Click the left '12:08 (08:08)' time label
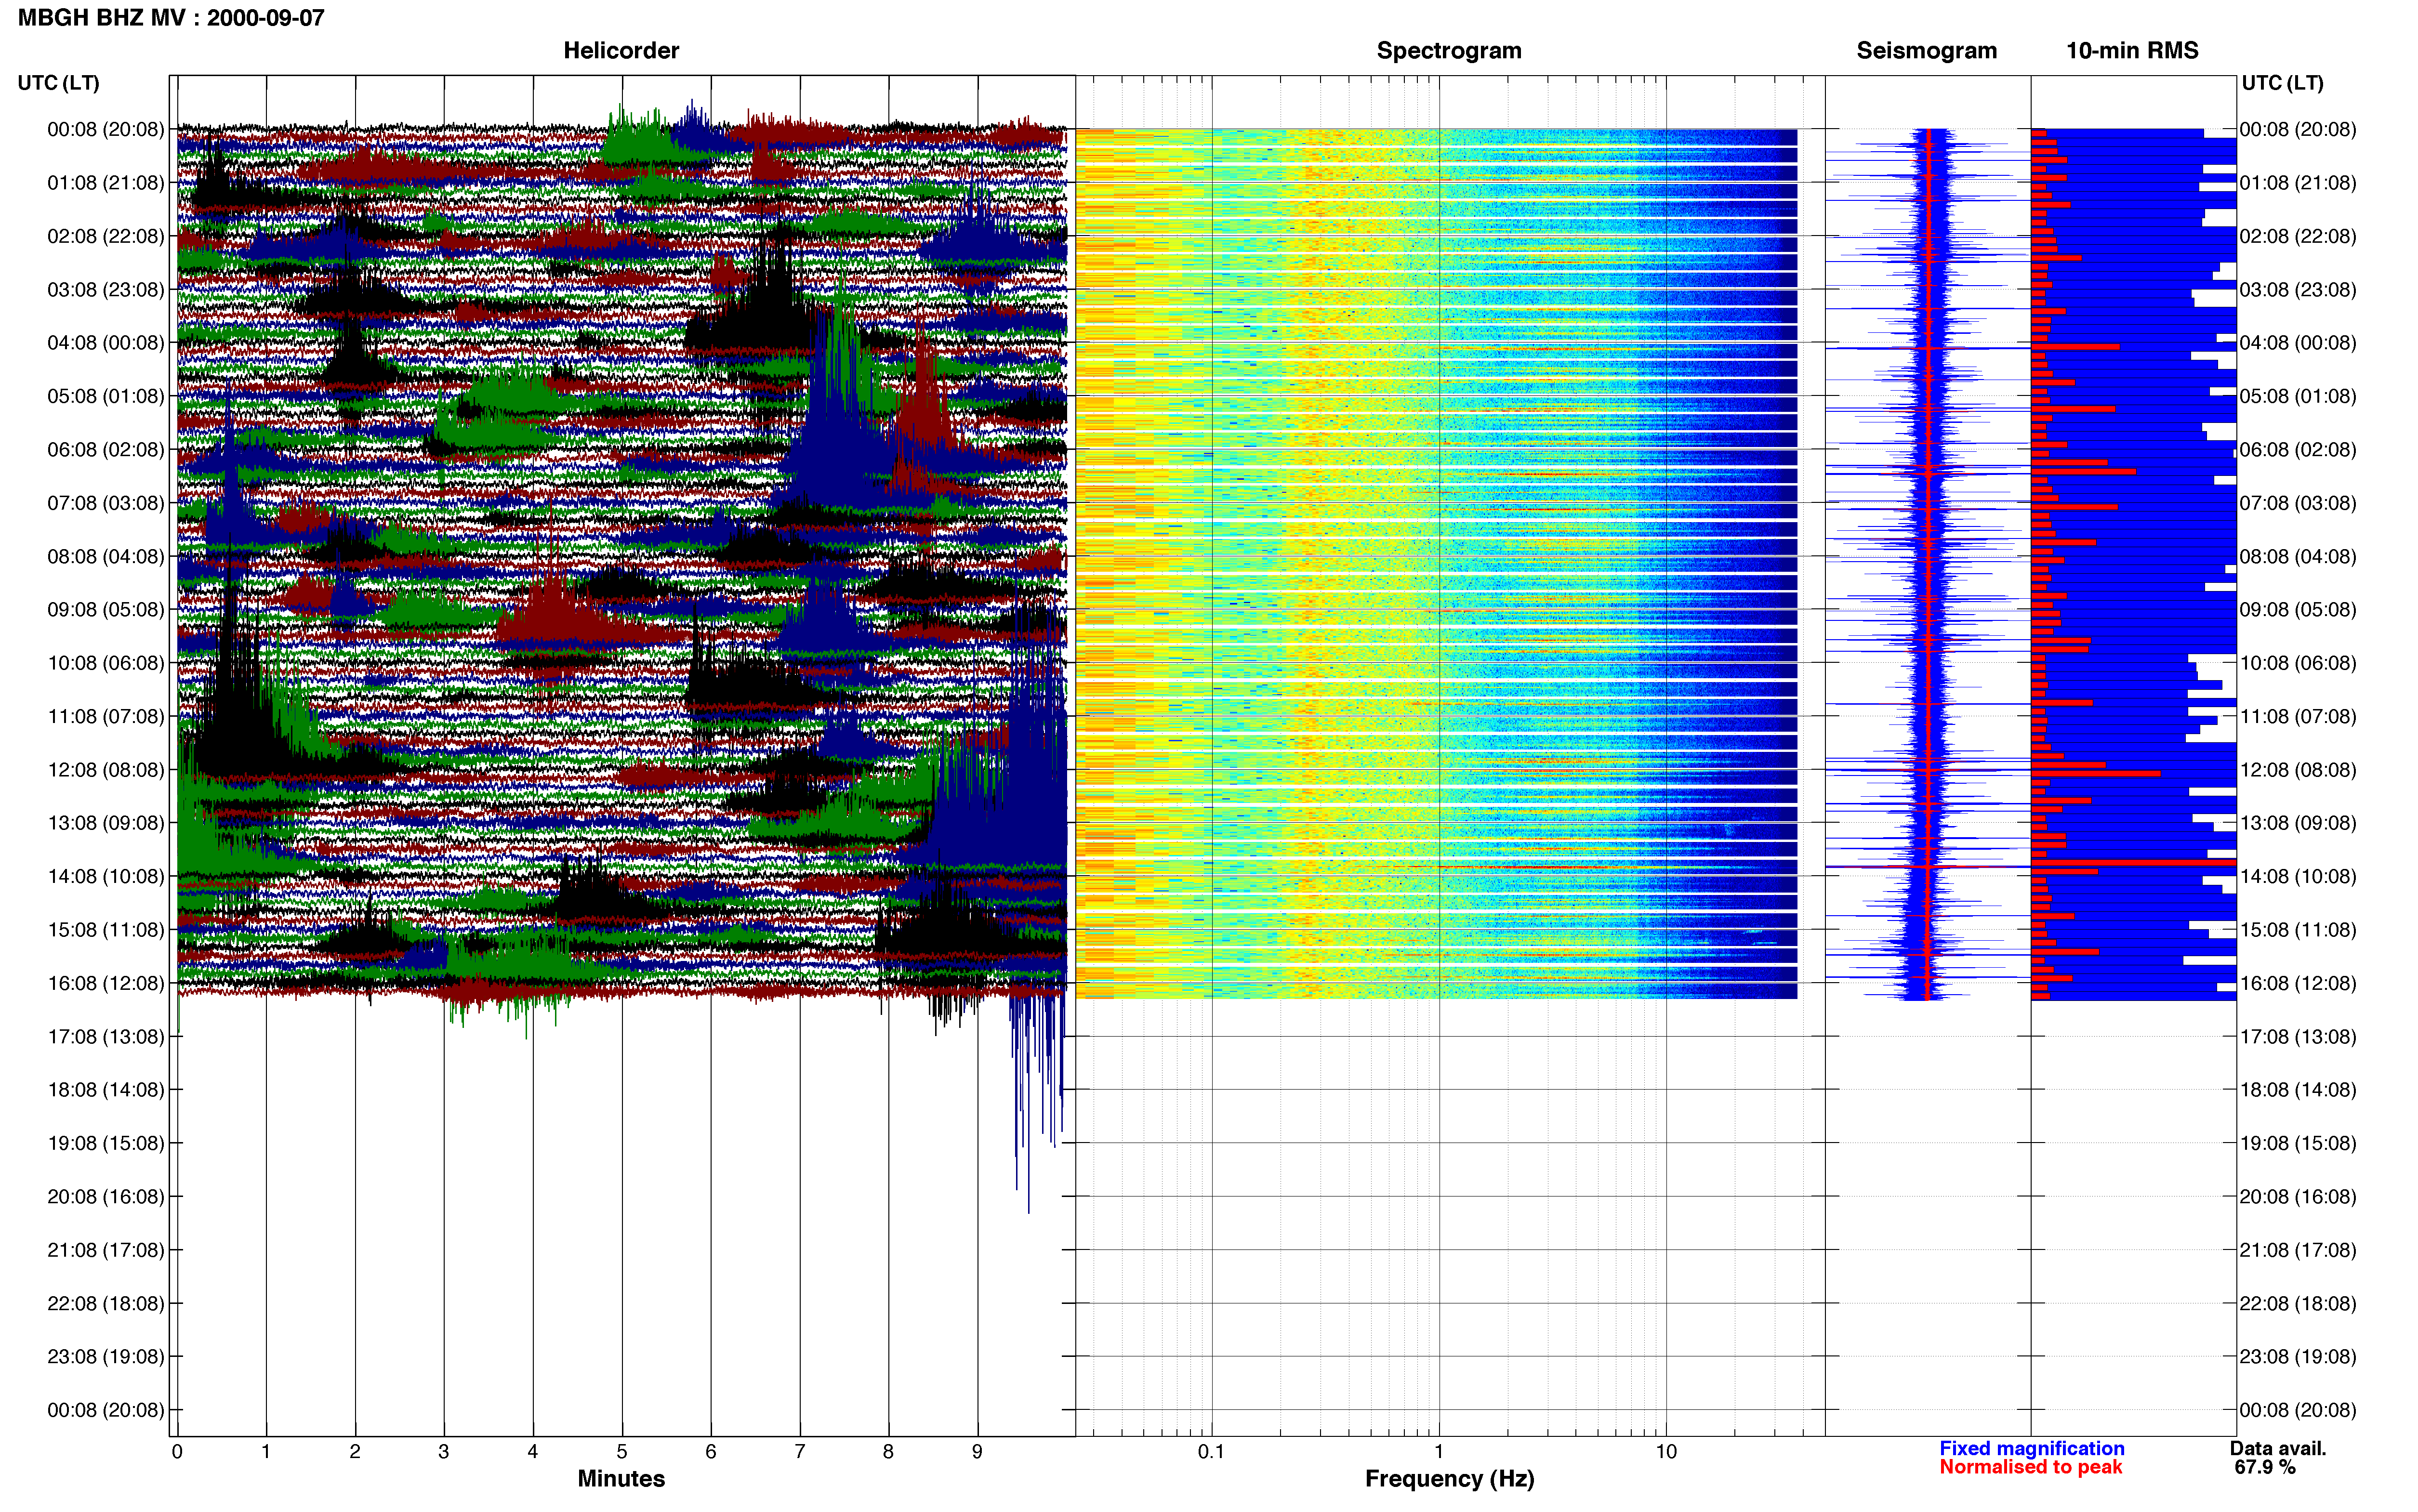The image size is (2418, 1512). tap(106, 770)
